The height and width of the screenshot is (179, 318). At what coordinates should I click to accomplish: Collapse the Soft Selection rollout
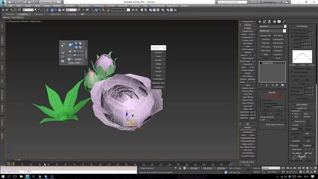click(x=302, y=26)
